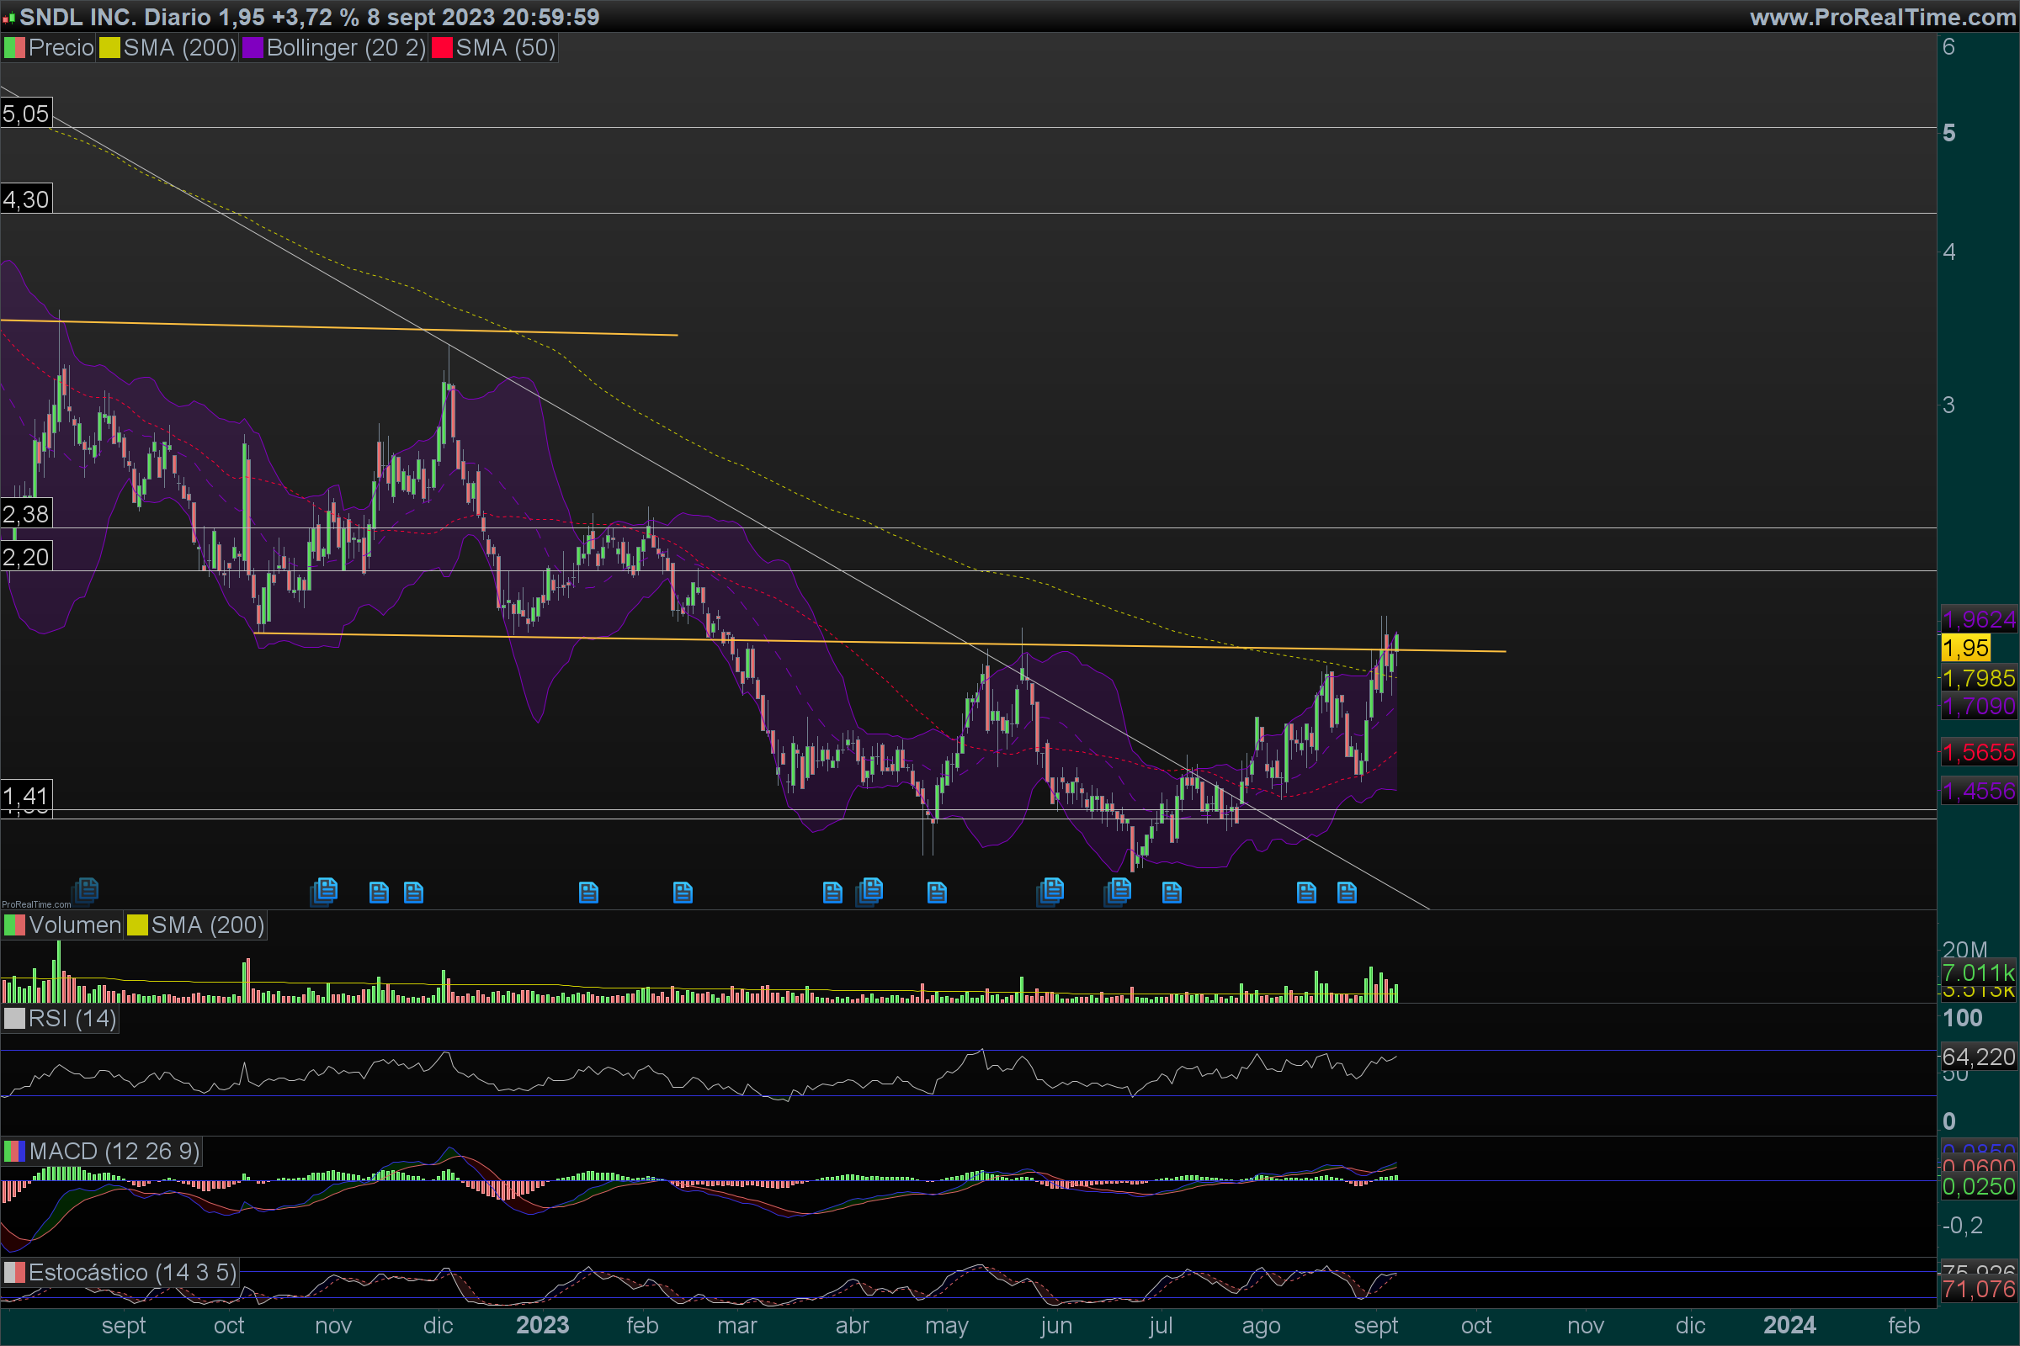Click the second-to-last news document icon
Viewport: 2020px width, 1346px height.
click(1305, 893)
